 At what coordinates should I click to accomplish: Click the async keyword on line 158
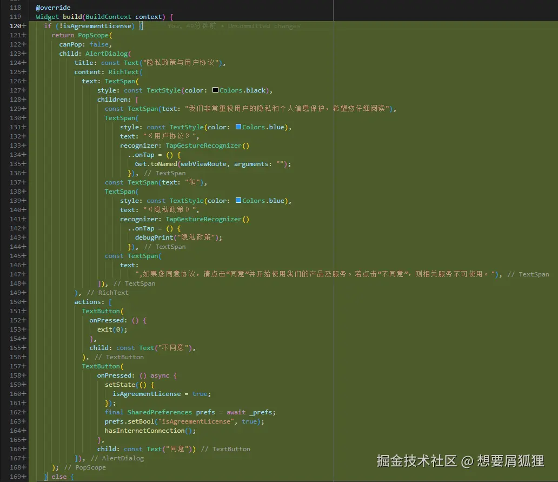click(160, 375)
